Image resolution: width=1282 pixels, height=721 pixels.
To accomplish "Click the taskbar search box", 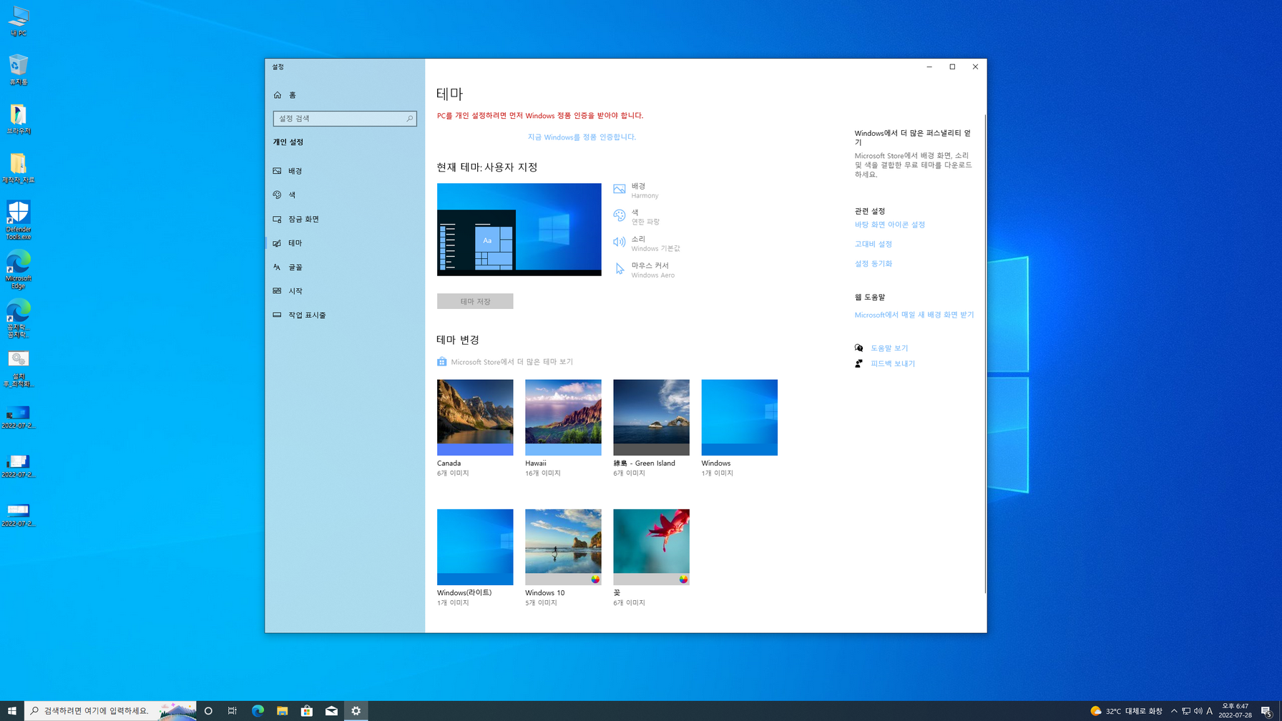I will 110,711.
